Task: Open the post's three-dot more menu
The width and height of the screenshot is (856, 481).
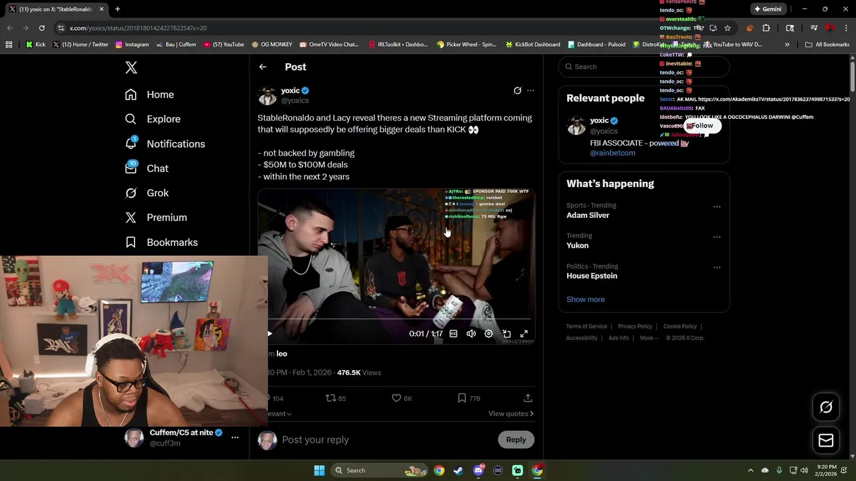Action: [530, 90]
